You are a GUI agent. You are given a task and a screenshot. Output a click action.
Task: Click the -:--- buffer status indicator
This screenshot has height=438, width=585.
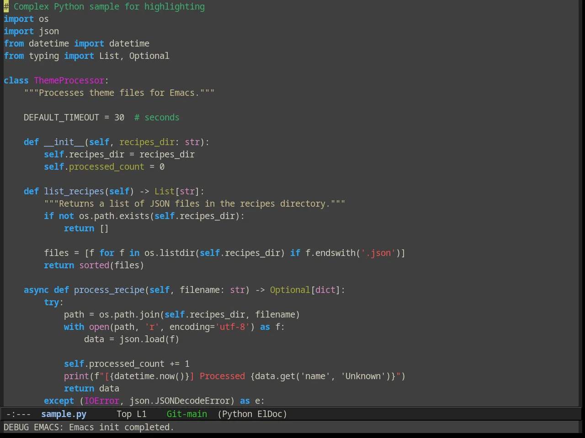18,414
